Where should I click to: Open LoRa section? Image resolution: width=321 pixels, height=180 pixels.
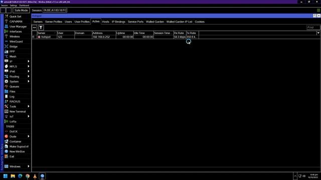point(13,121)
